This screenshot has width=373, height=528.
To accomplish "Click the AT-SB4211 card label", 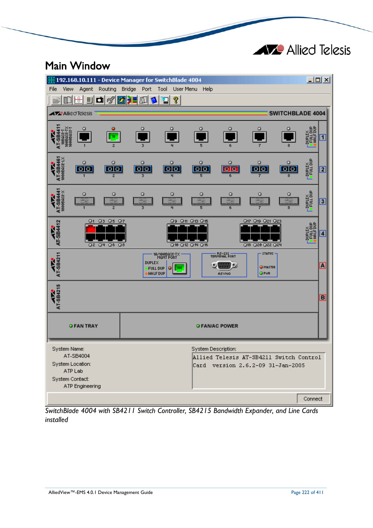I will click(x=58, y=265).
